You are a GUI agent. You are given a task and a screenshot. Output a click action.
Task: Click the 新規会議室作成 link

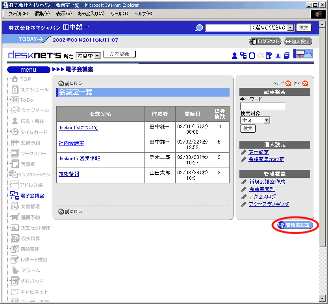pyautogui.click(x=267, y=182)
